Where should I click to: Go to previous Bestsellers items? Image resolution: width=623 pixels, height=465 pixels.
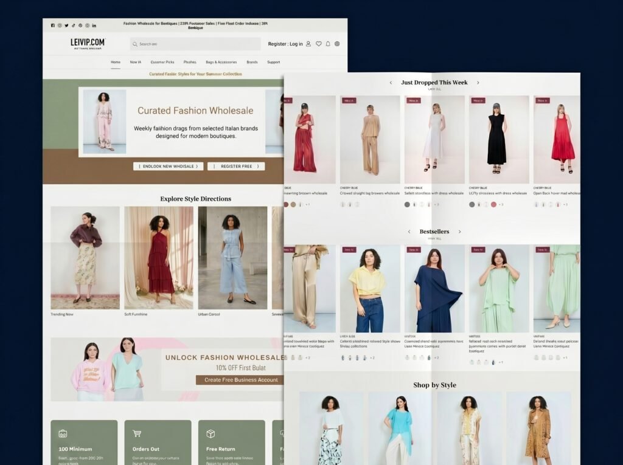[x=409, y=232]
